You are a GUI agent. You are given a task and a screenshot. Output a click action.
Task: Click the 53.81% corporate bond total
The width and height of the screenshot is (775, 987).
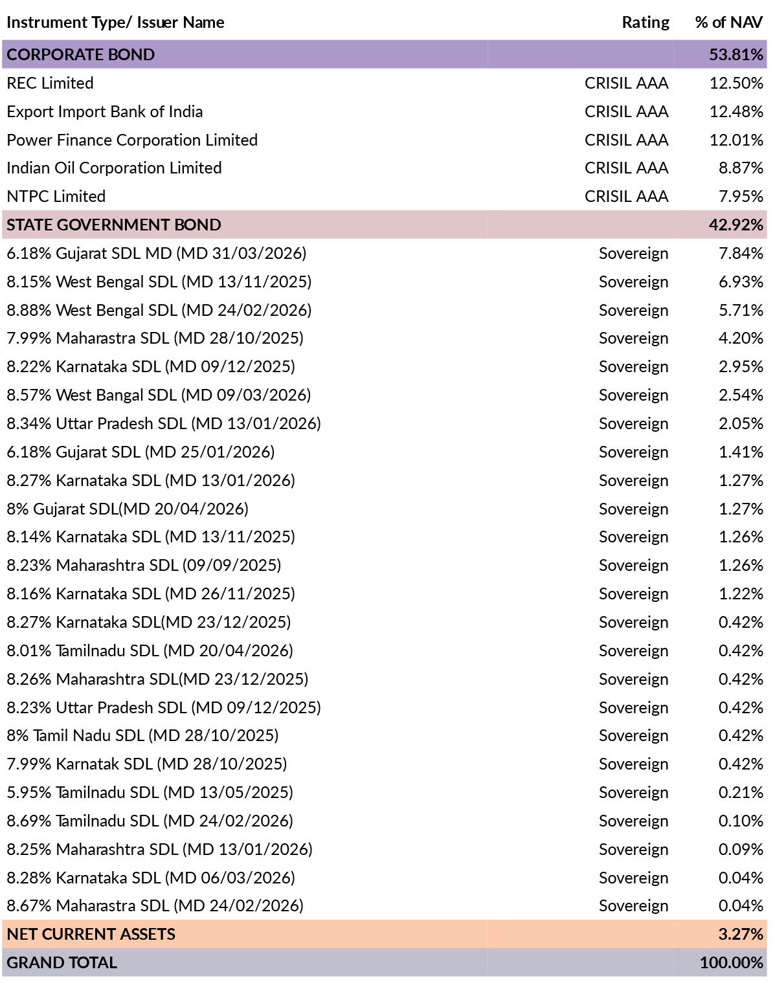tap(736, 54)
